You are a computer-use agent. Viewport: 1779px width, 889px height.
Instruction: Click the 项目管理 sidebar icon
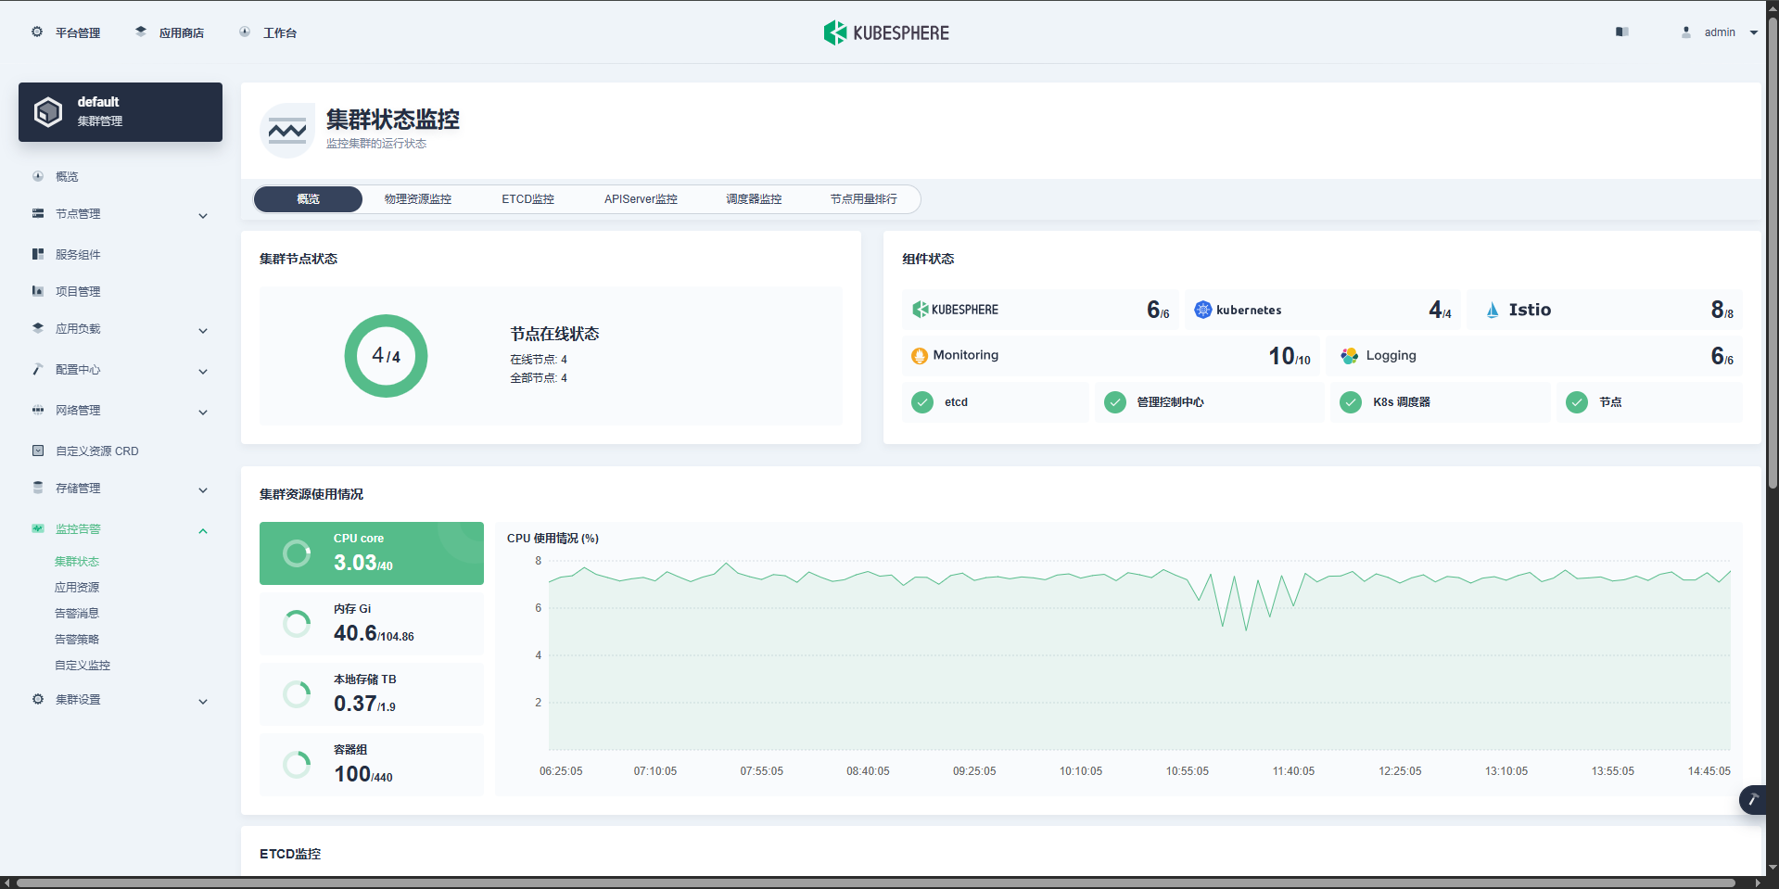(38, 291)
